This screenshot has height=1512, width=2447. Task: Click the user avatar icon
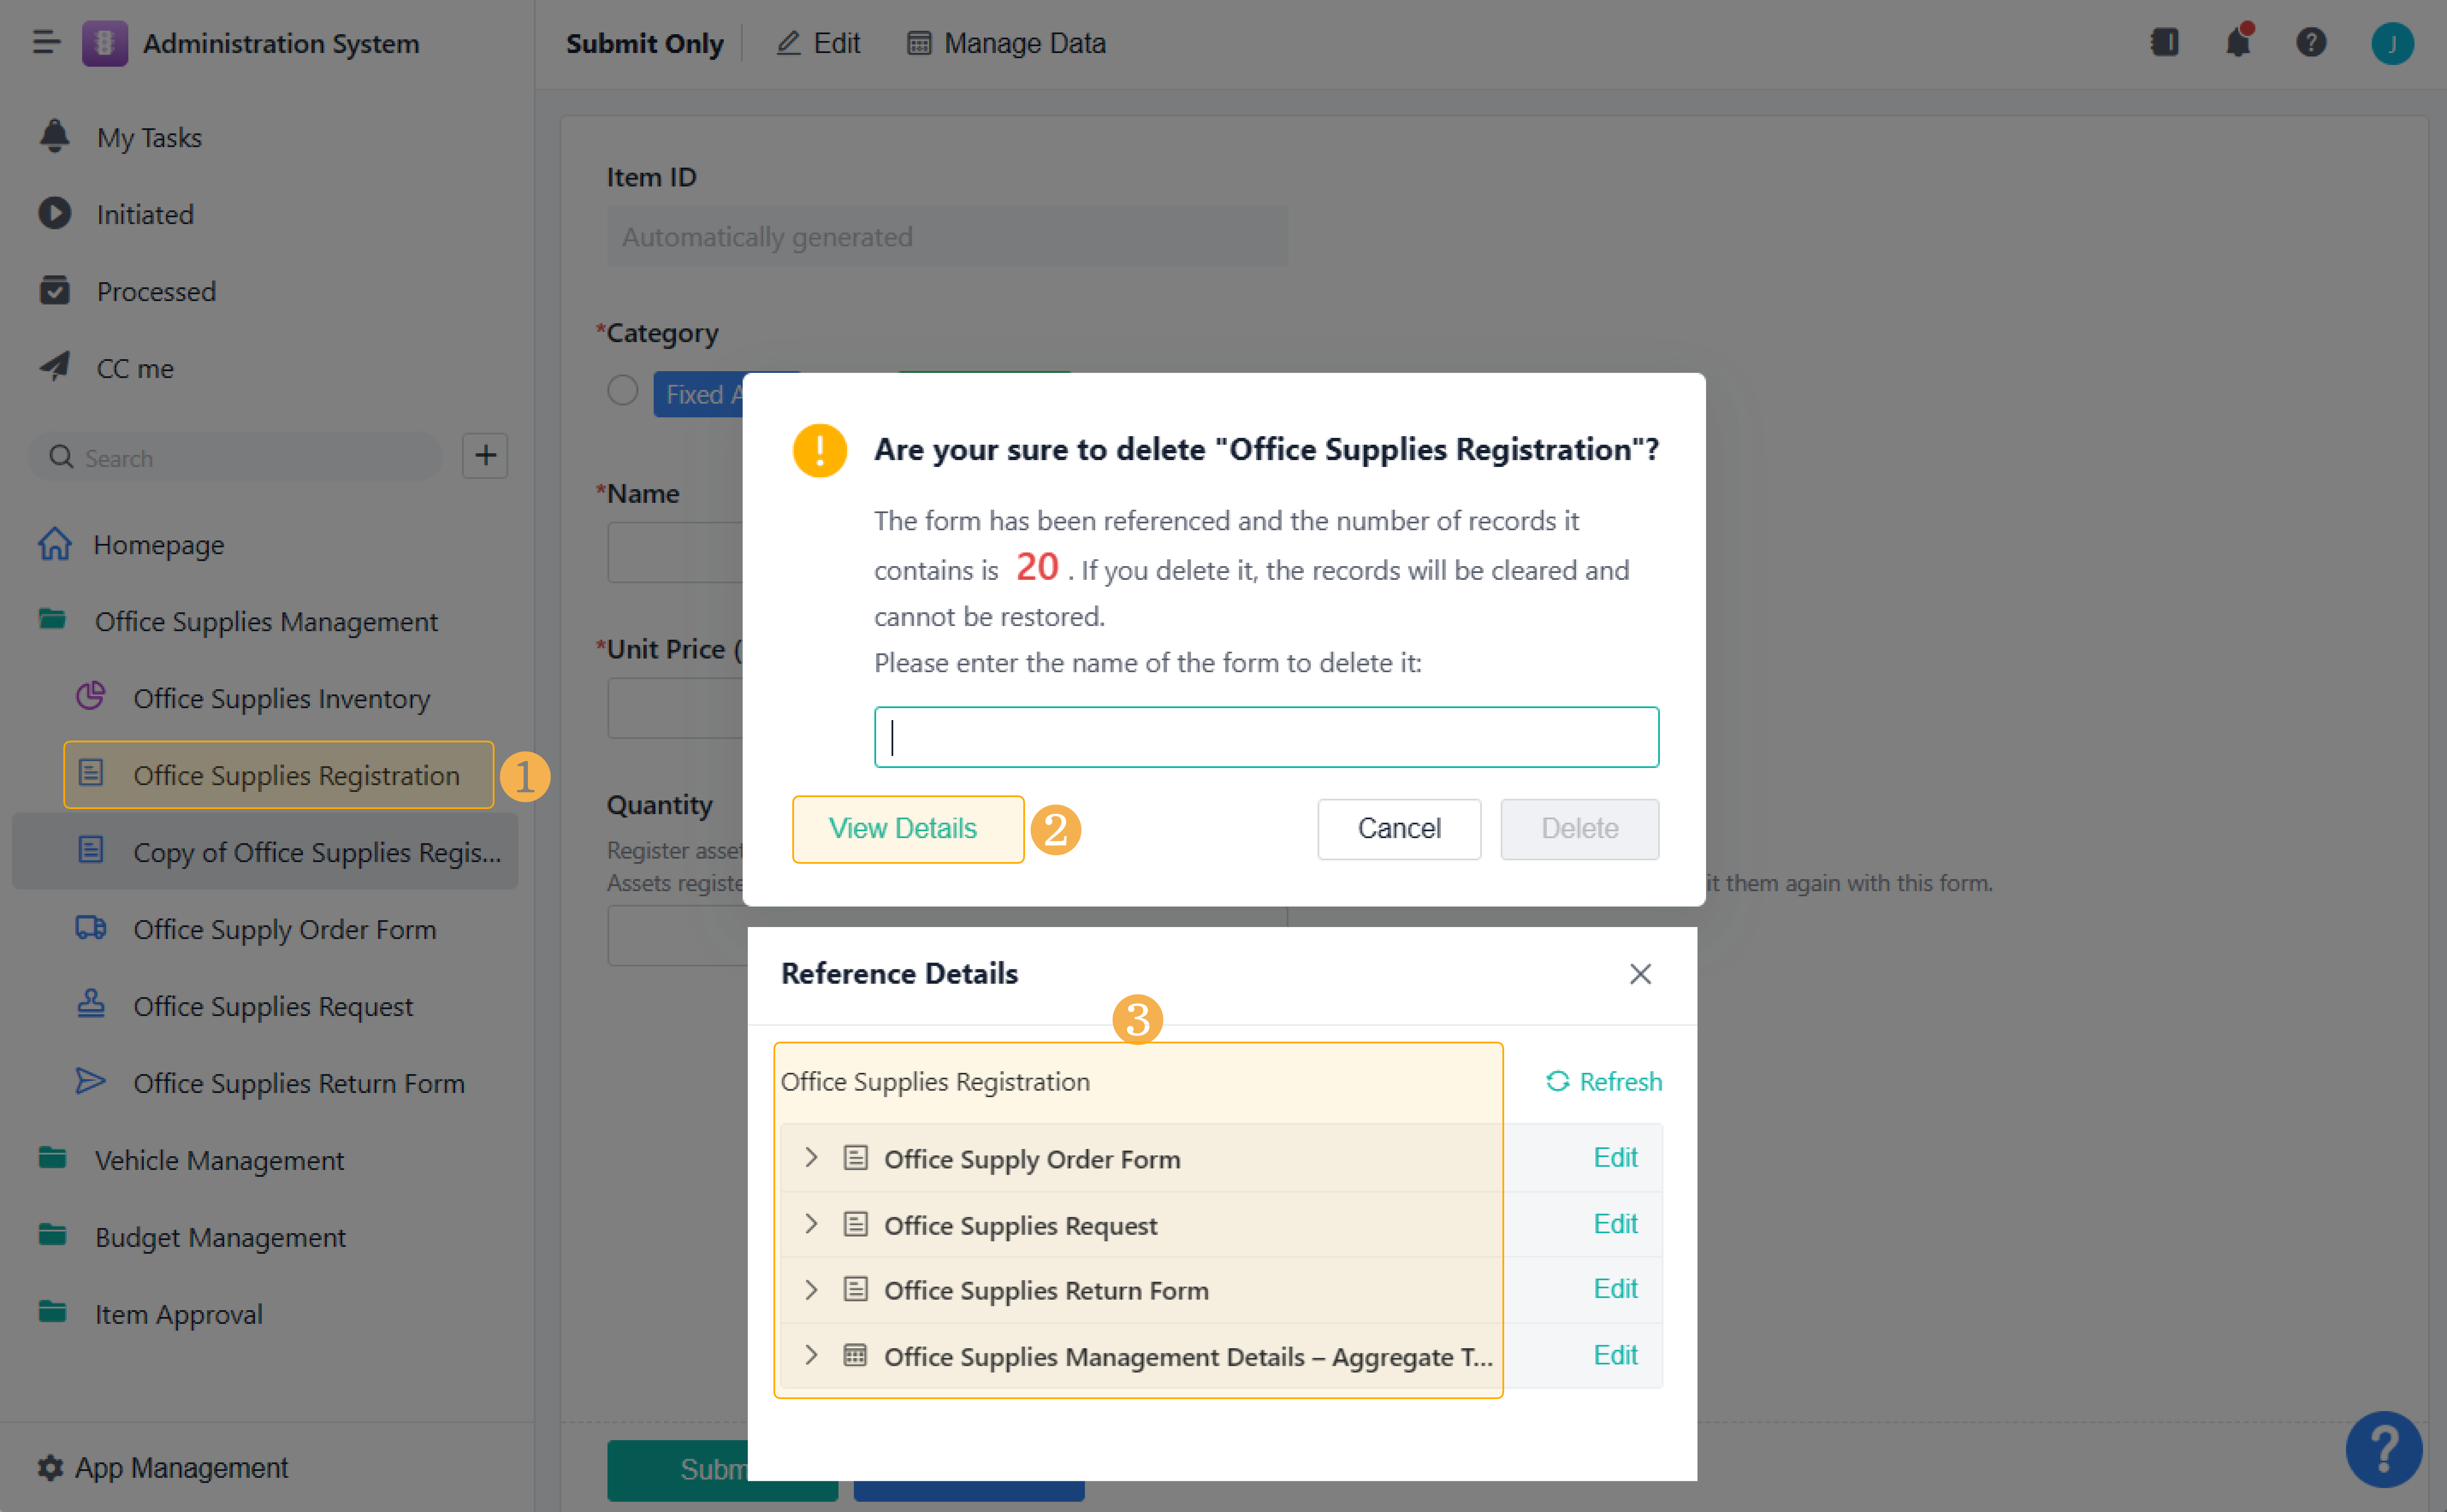(x=2393, y=42)
